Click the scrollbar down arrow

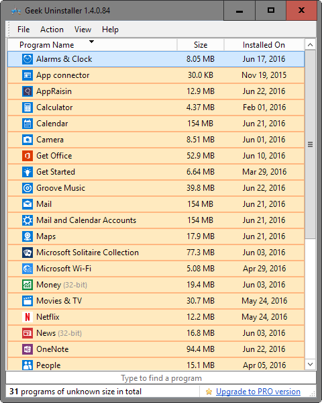310,364
